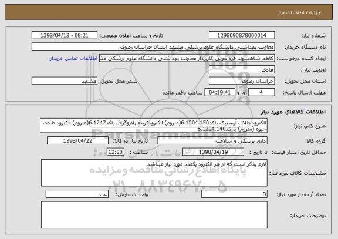Click the need date field 1398/04/22
This screenshot has width=338, height=239.
click(77, 140)
